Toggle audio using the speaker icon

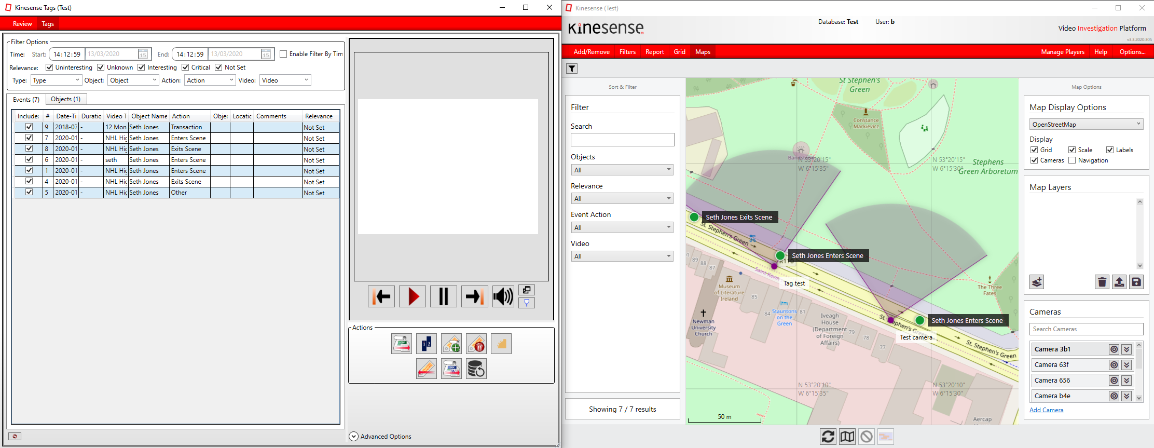[503, 296]
